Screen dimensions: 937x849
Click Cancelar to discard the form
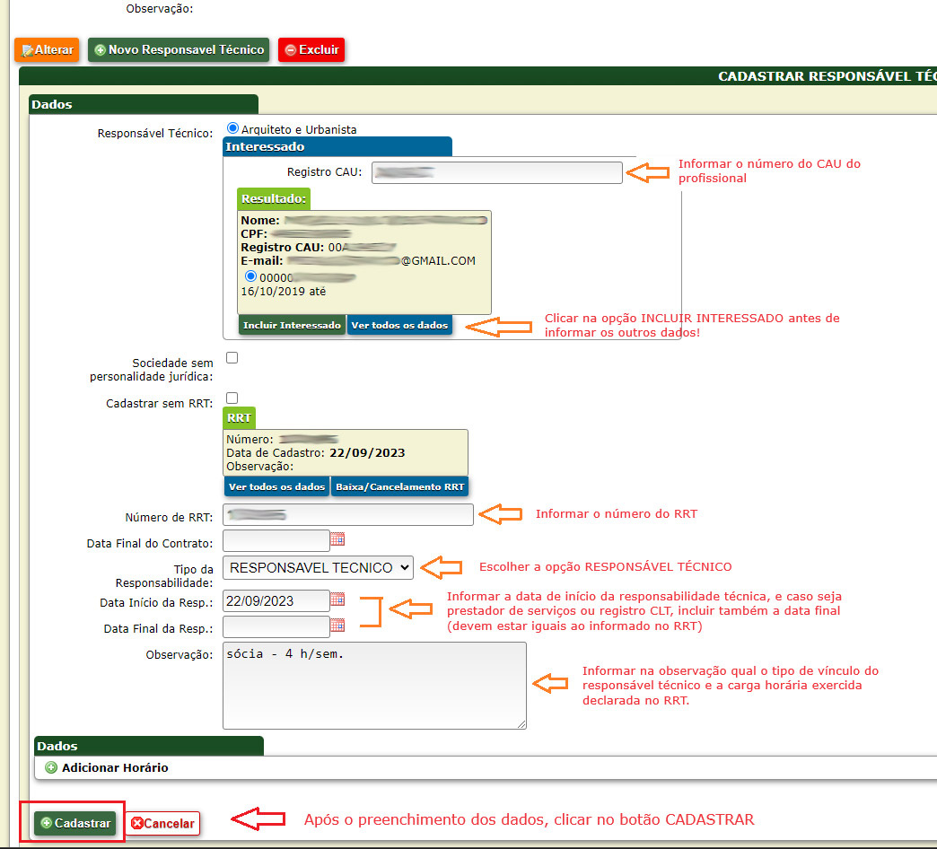[162, 823]
